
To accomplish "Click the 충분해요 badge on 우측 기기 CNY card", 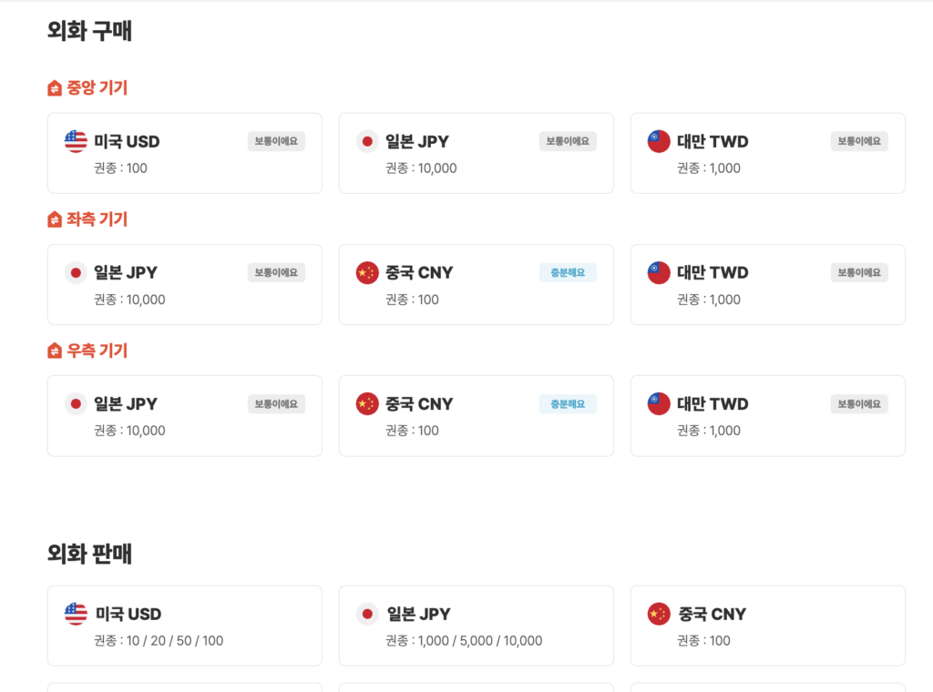I will 567,403.
